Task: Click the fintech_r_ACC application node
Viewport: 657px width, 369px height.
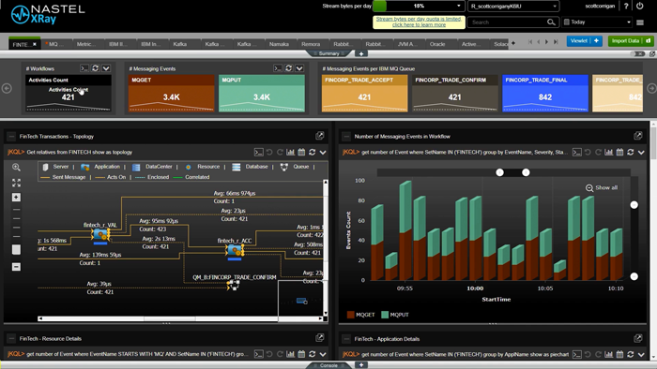Action: [235, 251]
